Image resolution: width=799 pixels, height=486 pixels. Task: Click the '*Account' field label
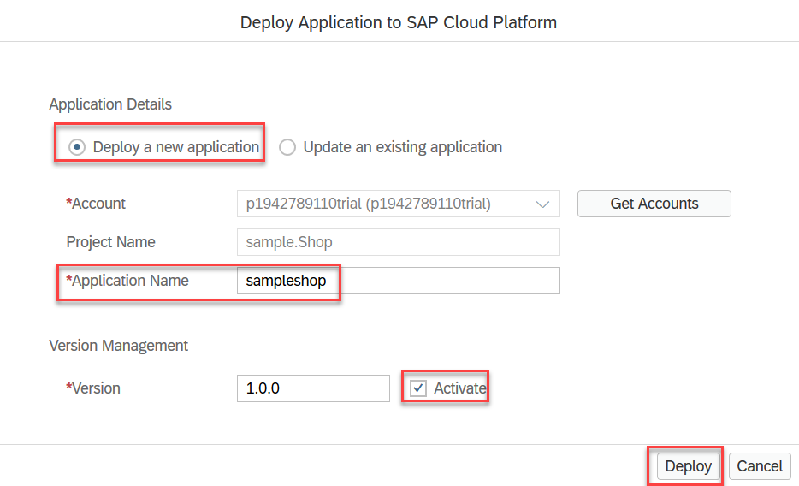tap(95, 204)
